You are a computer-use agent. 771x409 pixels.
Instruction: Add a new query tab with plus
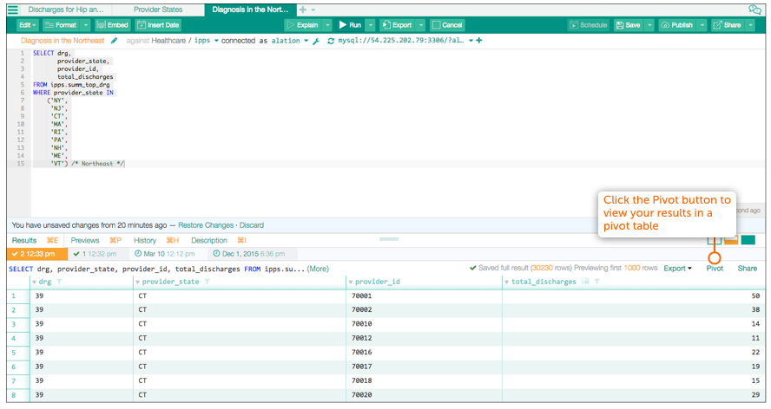(x=303, y=10)
